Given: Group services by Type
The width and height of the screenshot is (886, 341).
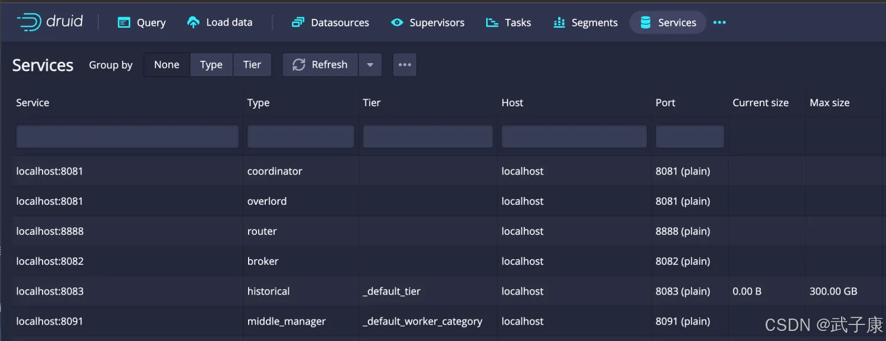Looking at the screenshot, I should (x=211, y=65).
